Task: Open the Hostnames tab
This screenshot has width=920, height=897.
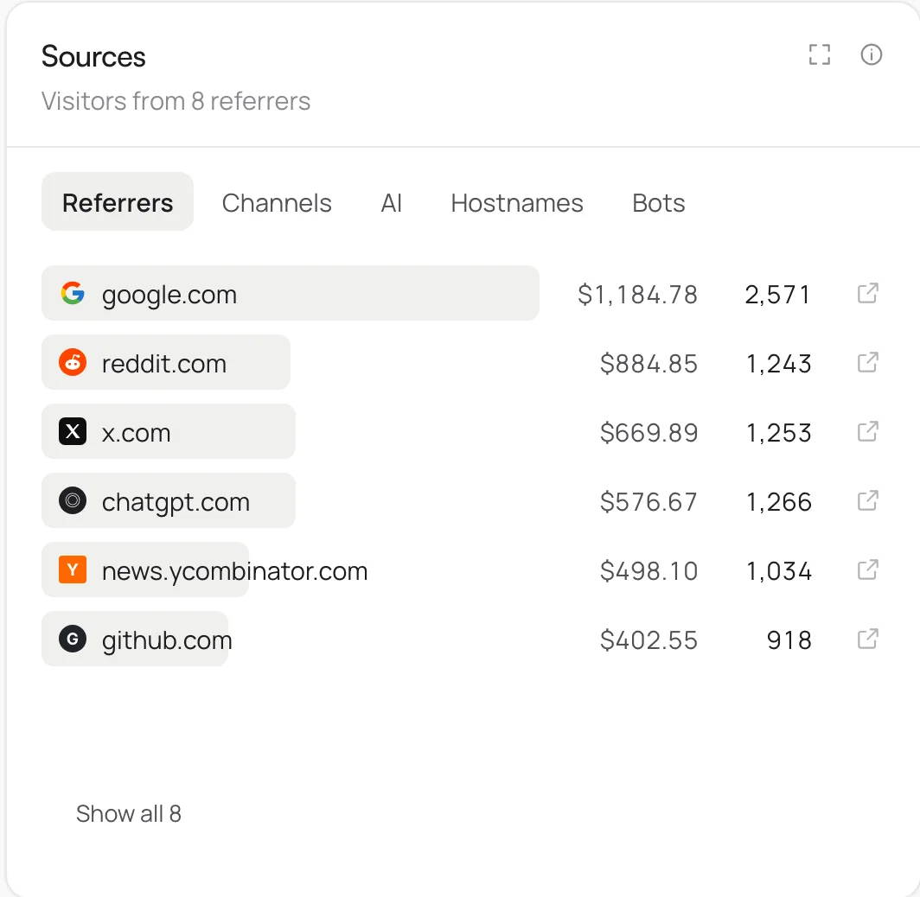Action: coord(517,203)
